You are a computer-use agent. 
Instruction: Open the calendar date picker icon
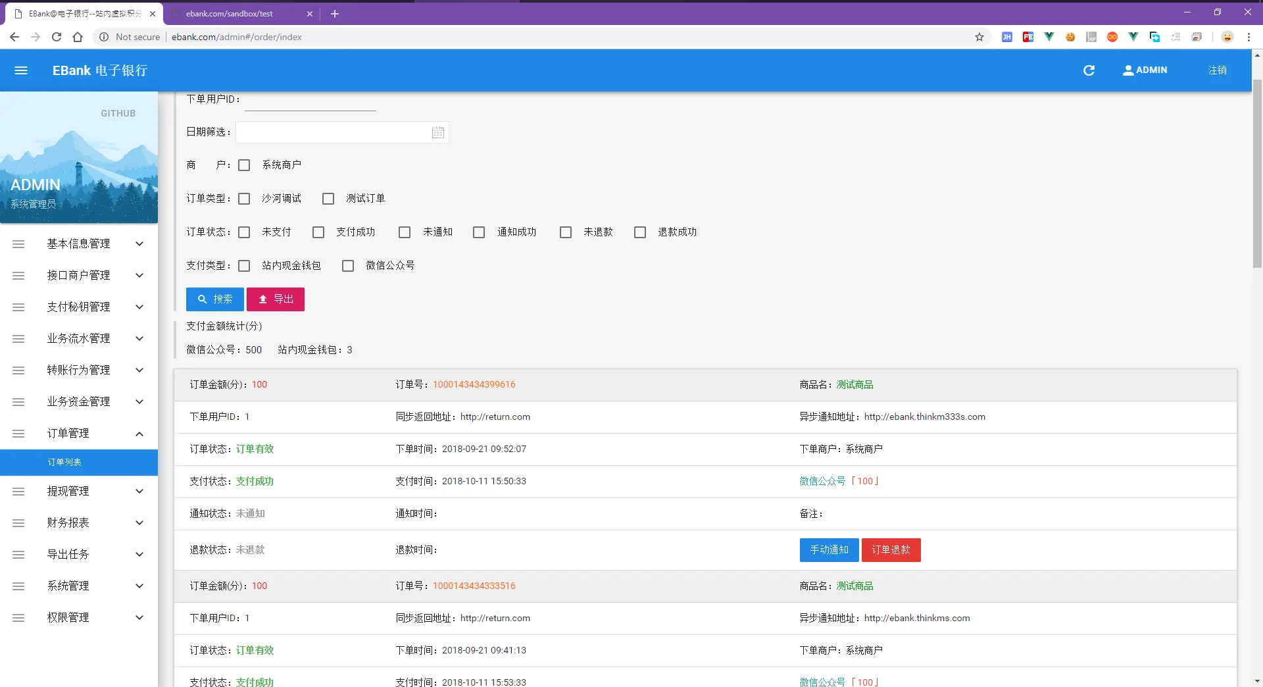click(x=438, y=132)
